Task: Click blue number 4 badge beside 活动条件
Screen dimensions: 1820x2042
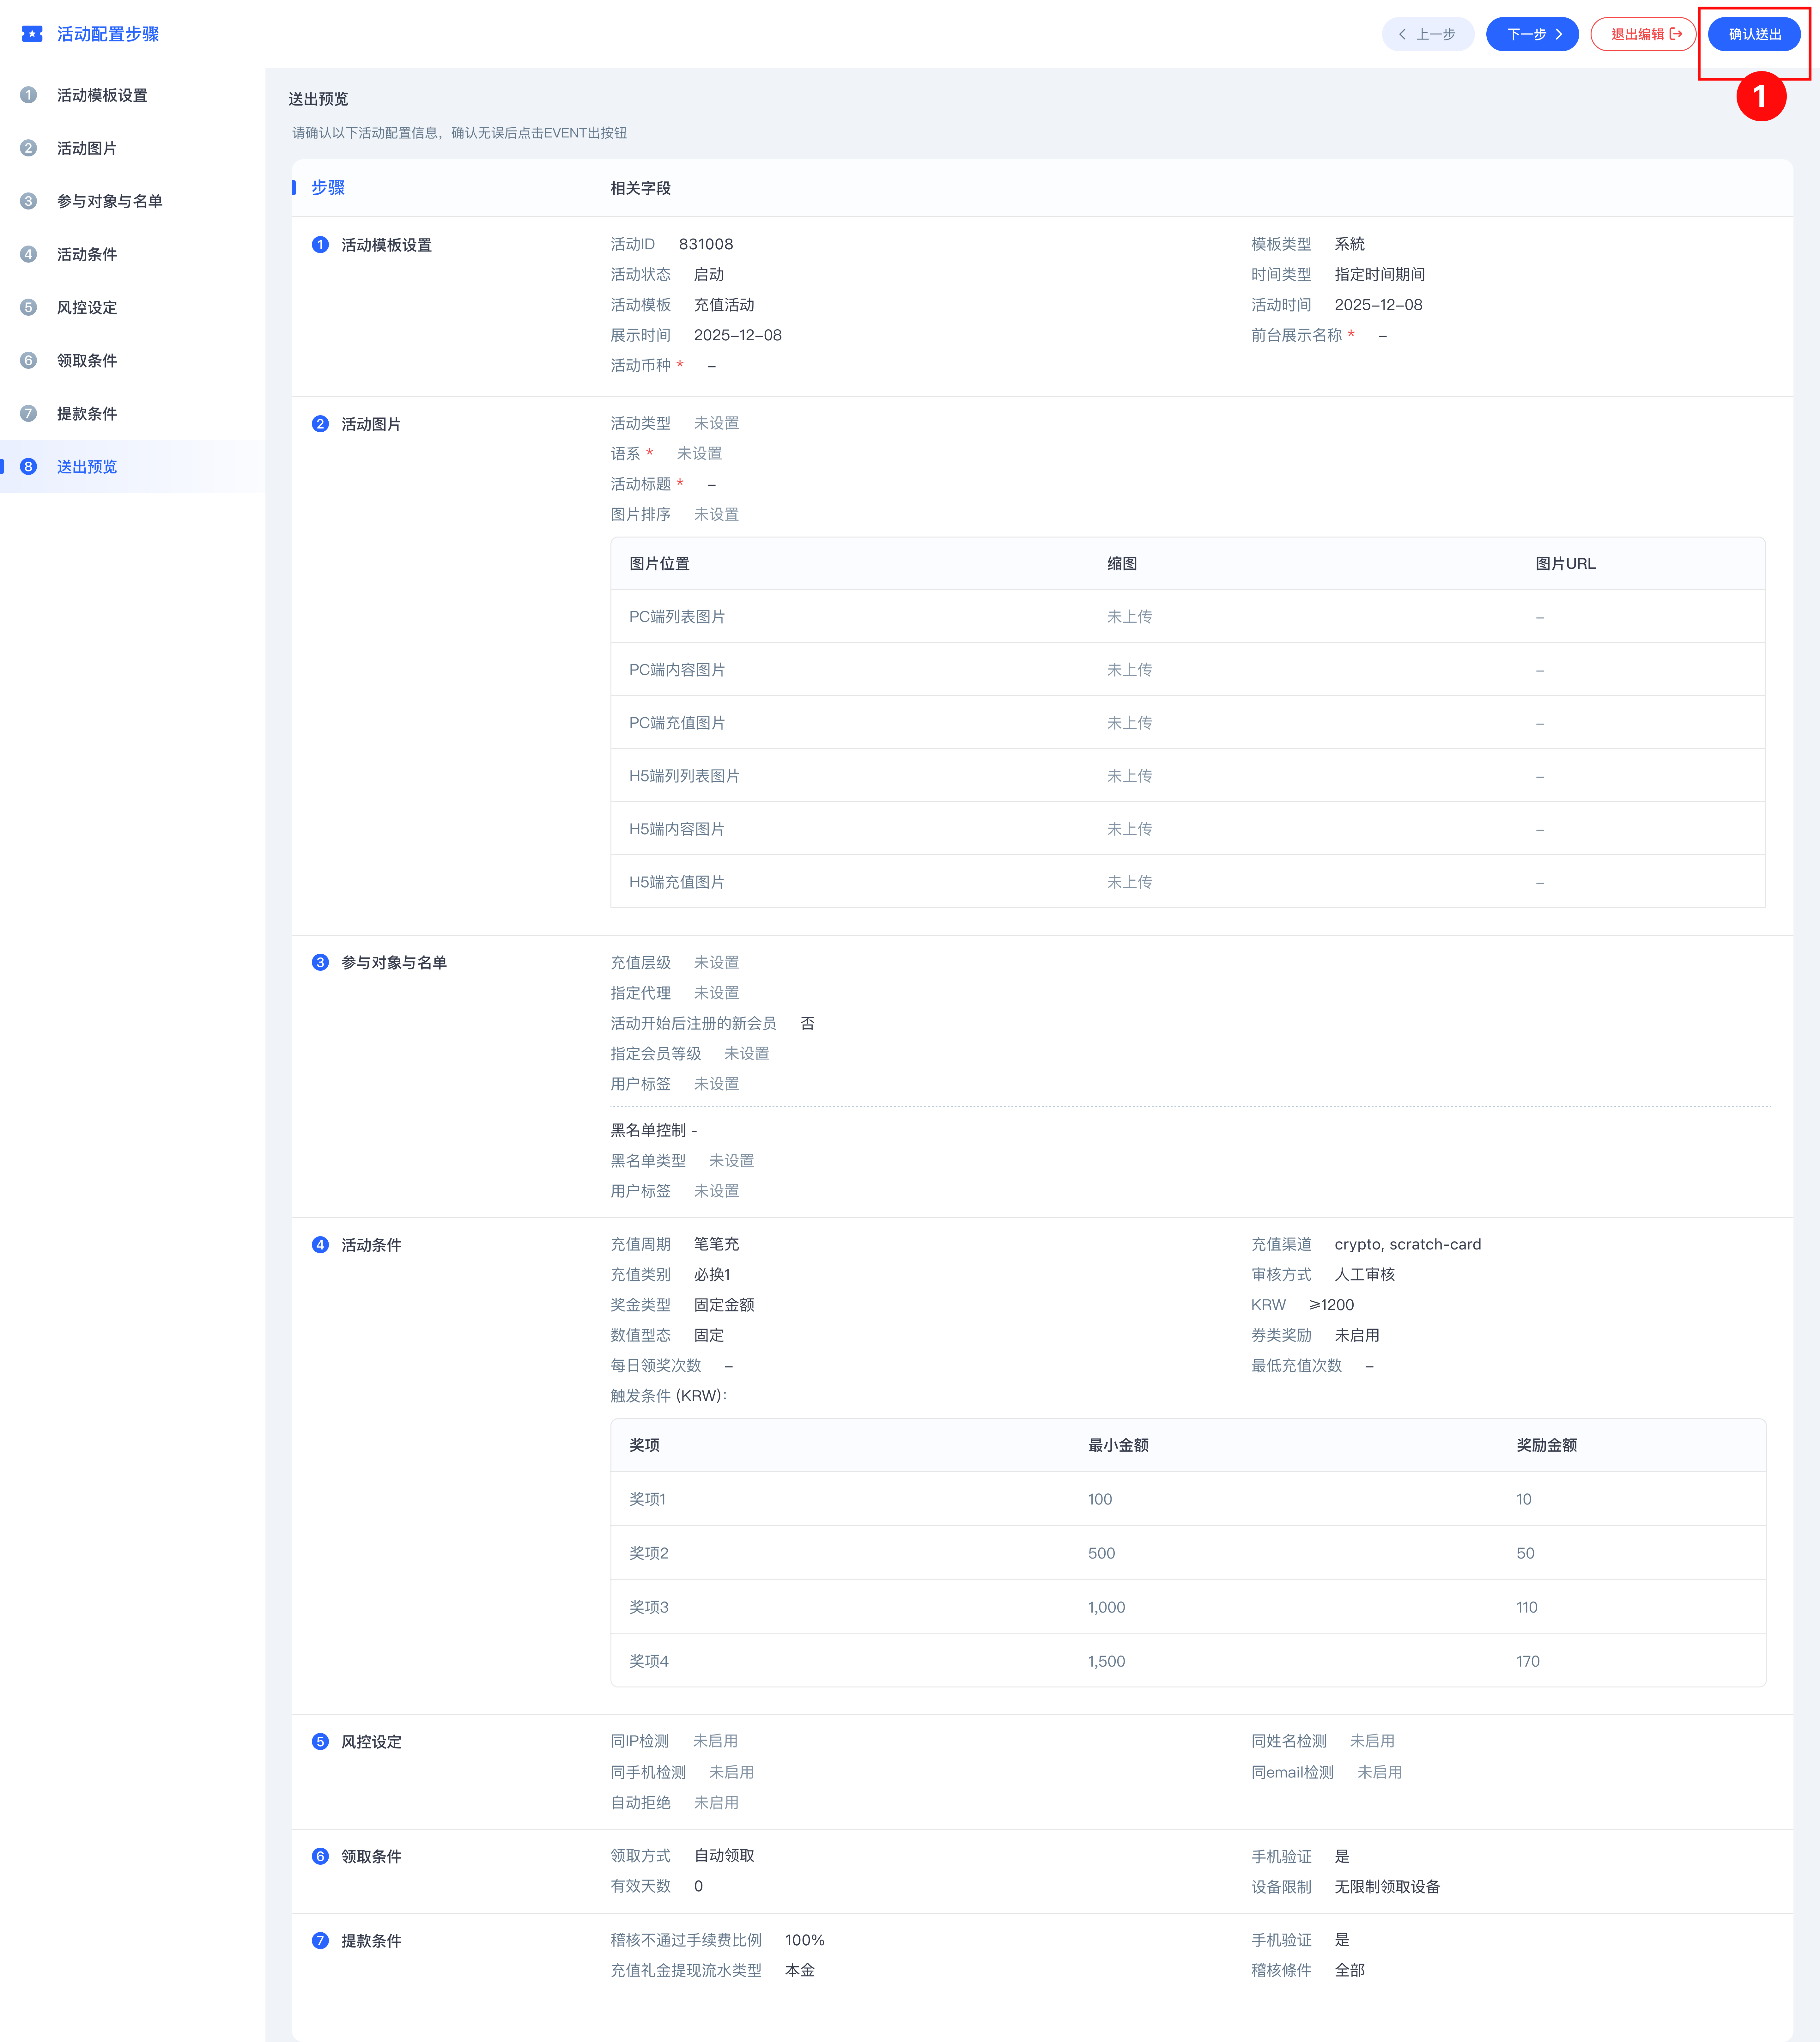Action: (x=320, y=1245)
